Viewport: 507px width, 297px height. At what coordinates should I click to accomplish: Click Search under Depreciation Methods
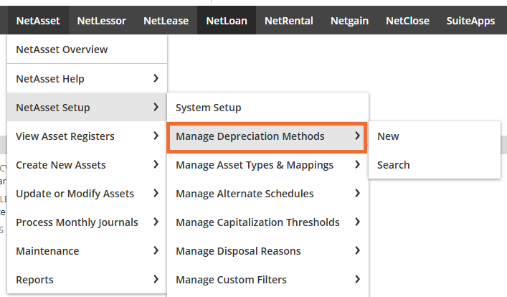coord(435,165)
